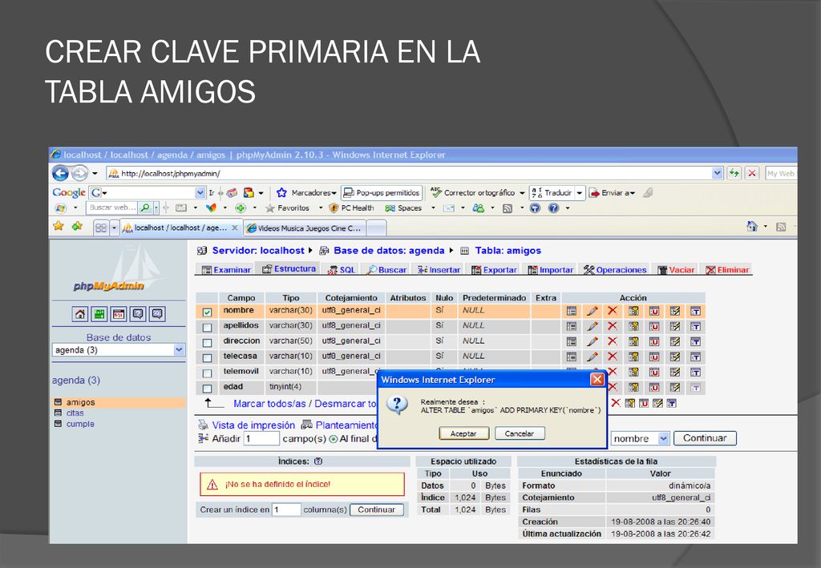Image resolution: width=821 pixels, height=568 pixels.
Task: Click the primary key icon for nombre row
Action: click(633, 311)
